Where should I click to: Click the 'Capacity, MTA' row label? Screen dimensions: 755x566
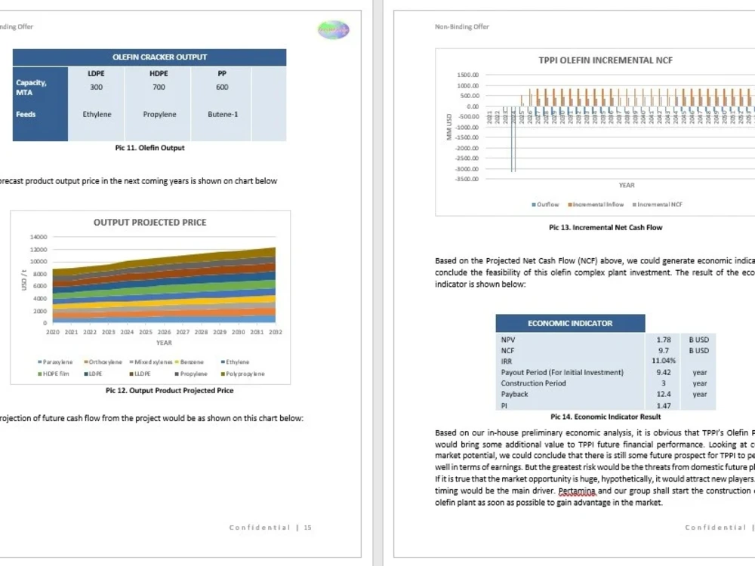coord(31,88)
